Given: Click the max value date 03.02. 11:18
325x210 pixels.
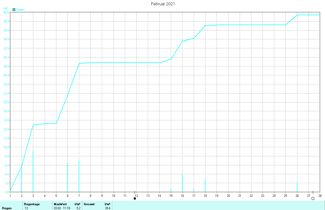Looking at the screenshot, I should pyautogui.click(x=62, y=208).
